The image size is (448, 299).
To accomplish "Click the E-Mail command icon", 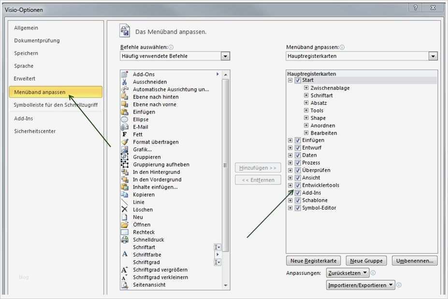I will tap(124, 127).
